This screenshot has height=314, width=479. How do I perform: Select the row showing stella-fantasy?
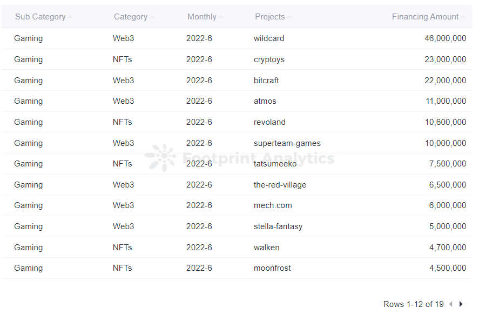click(278, 226)
